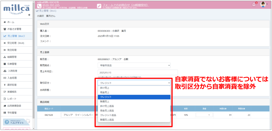
Task: Click the form inquiry pencil icon
Action: (99, 5)
